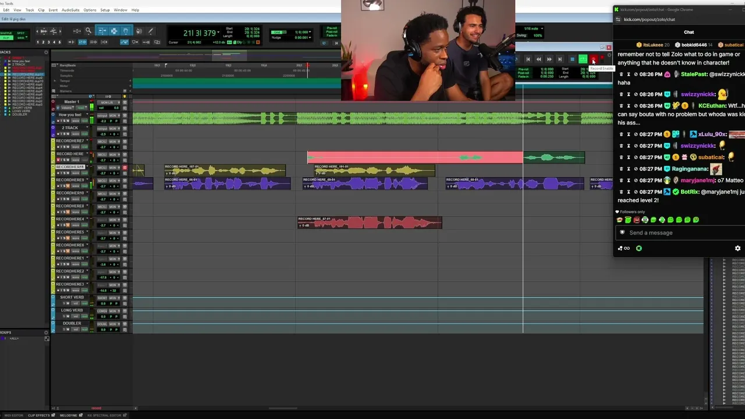Click the Master 1 track color strip
745x419 pixels.
pyautogui.click(x=53, y=105)
